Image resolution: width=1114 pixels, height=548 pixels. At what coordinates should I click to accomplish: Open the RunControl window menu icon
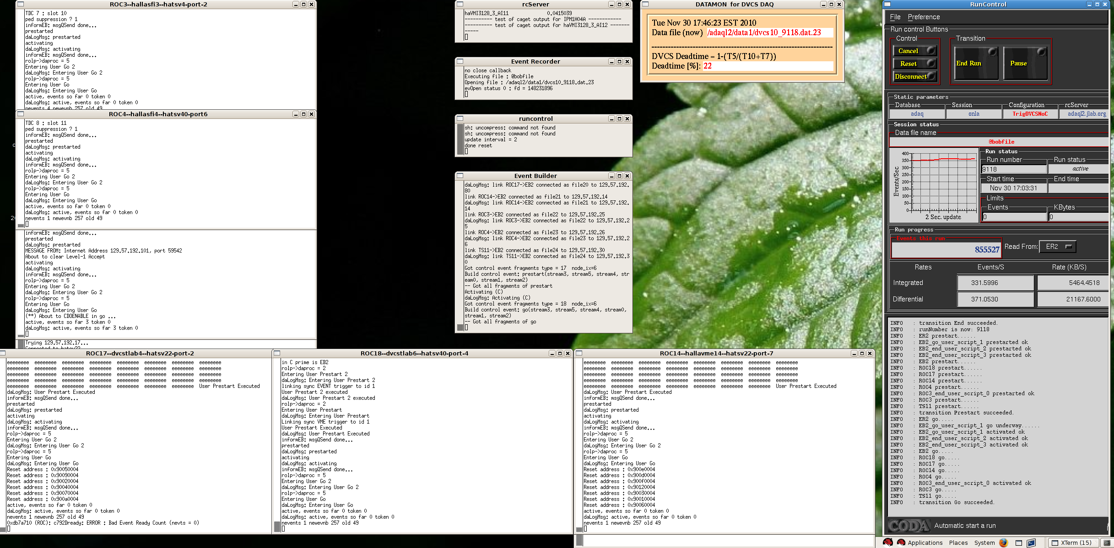tap(887, 4)
